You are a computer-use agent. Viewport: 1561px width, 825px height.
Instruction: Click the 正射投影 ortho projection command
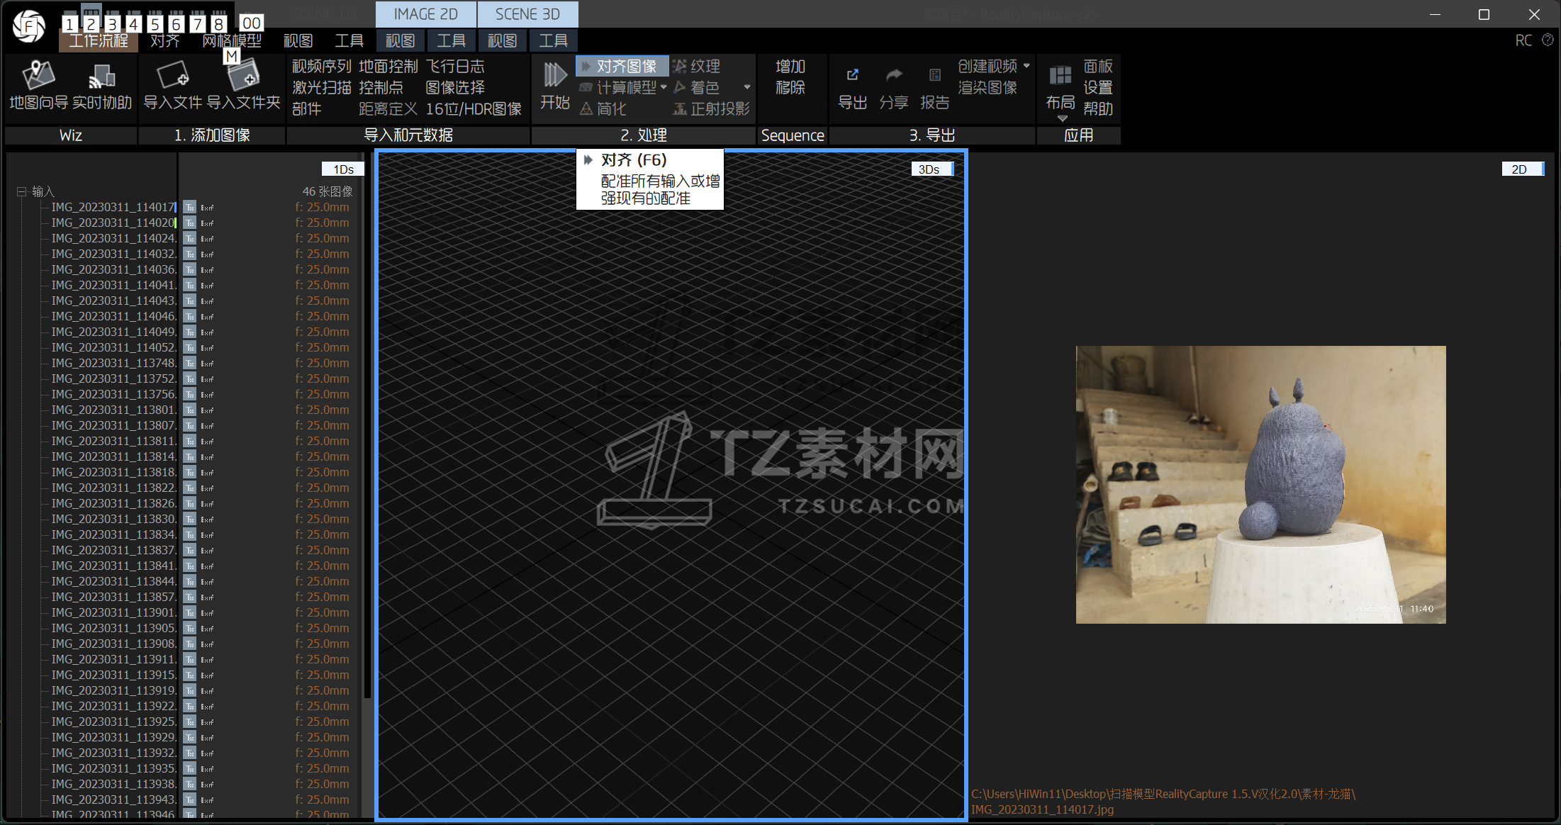point(711,108)
